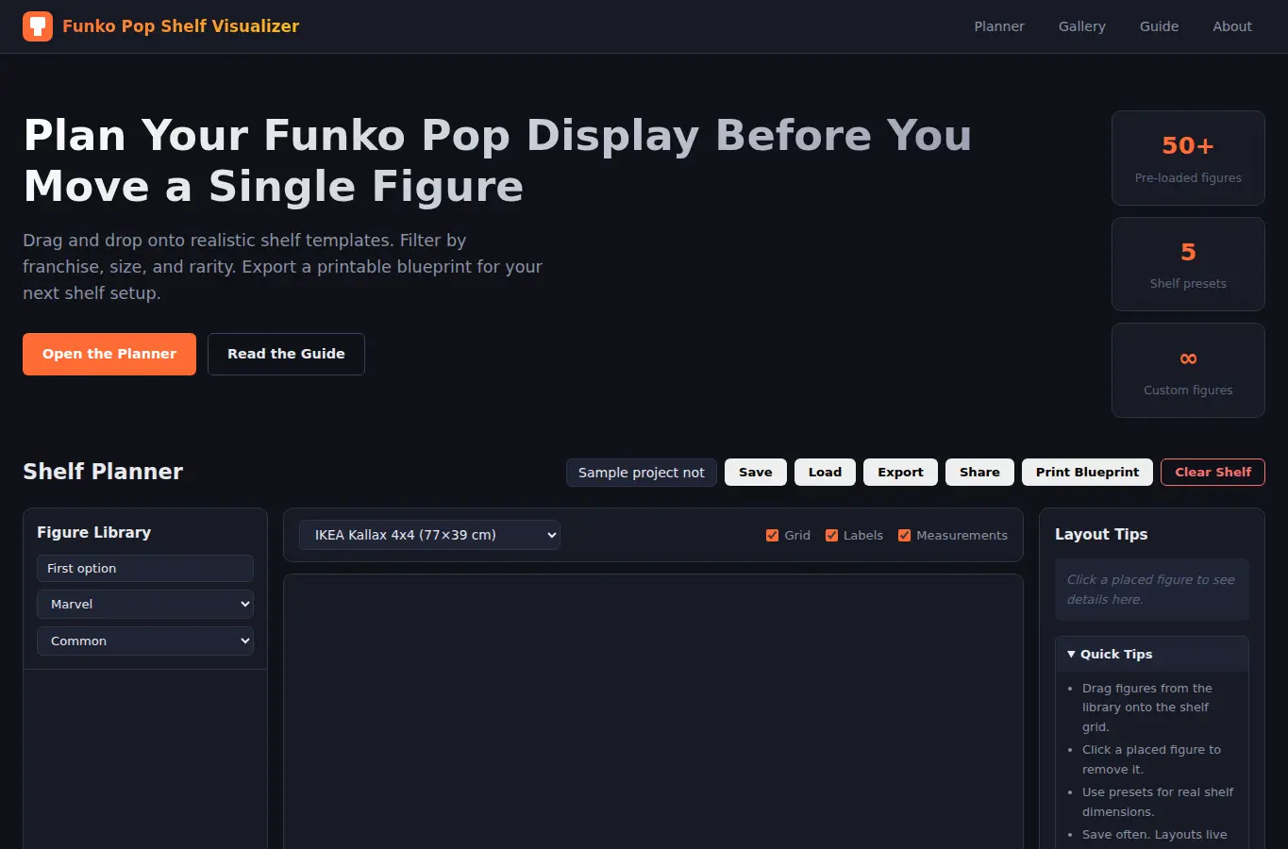Share the shelf layout

tap(979, 473)
